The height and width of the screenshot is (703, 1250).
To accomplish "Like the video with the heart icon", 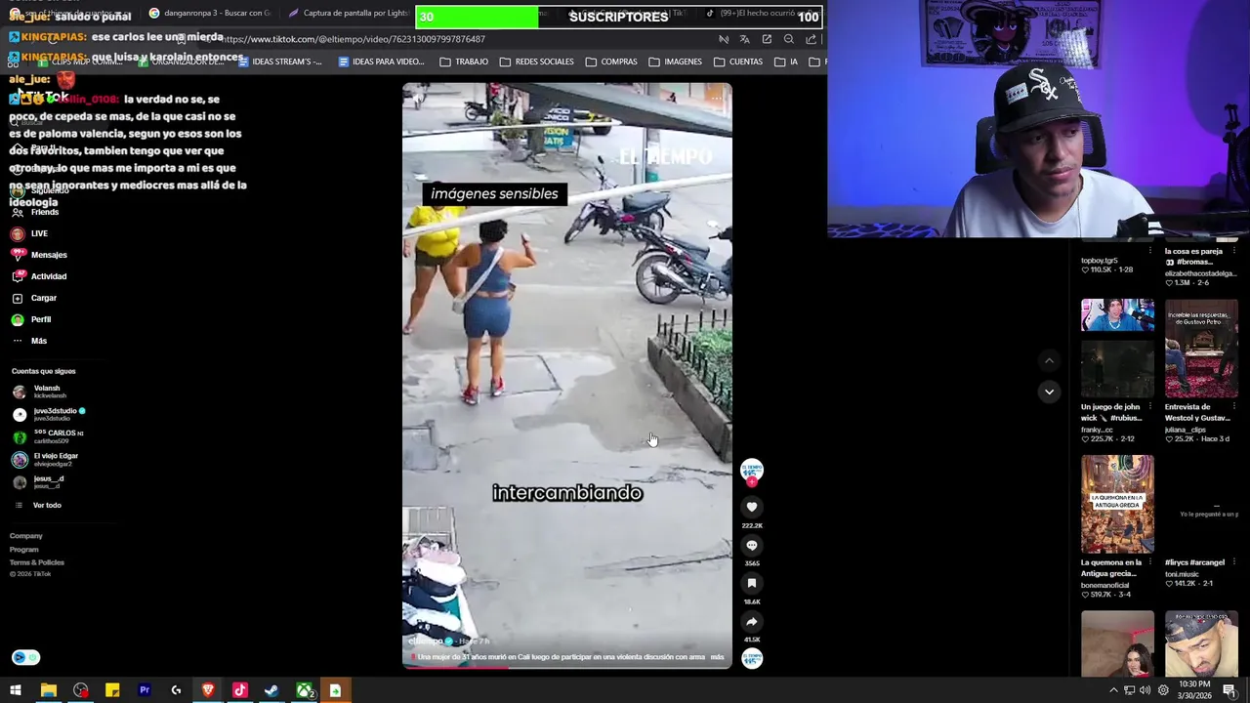I will (751, 507).
